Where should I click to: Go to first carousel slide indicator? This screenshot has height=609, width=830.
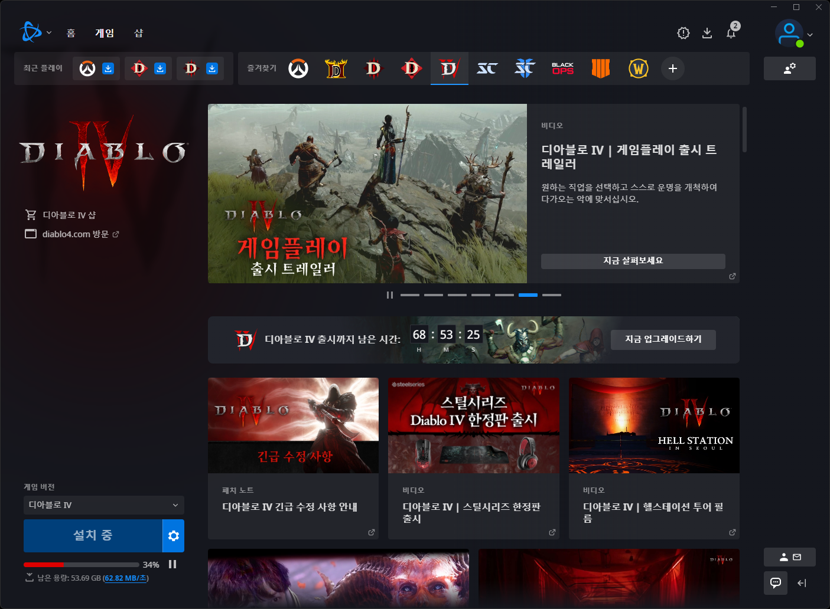[410, 295]
